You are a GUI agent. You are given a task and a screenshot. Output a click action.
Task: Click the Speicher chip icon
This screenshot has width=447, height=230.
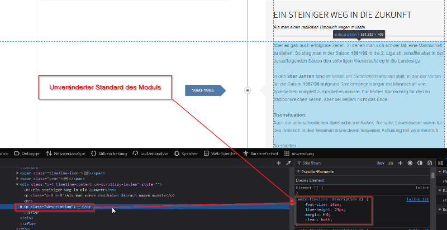177,154
